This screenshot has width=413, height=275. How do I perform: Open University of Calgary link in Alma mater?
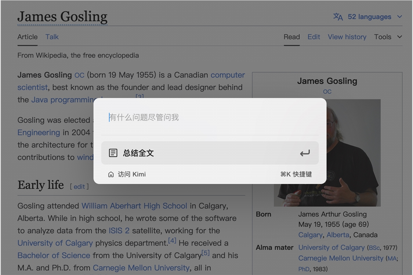331,248
